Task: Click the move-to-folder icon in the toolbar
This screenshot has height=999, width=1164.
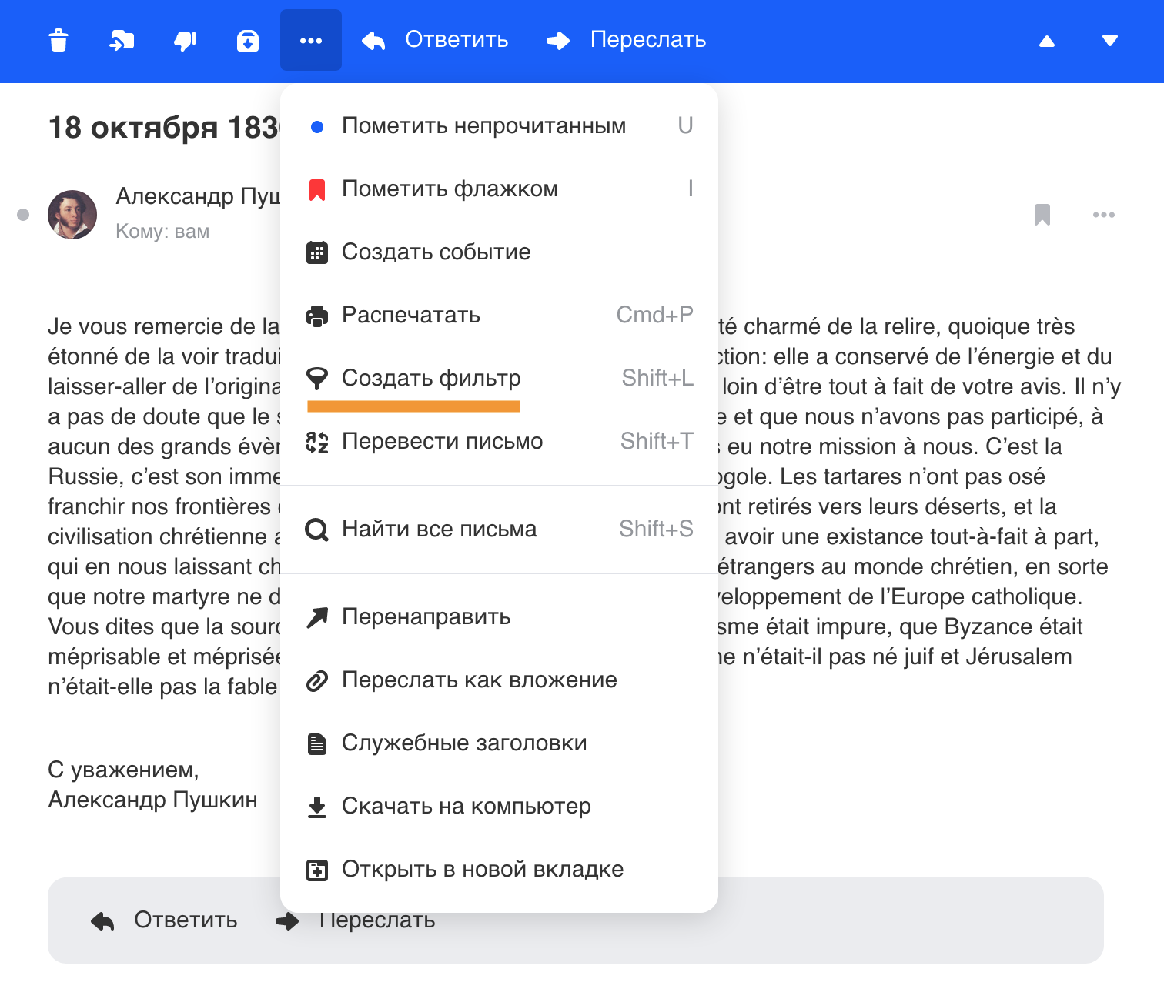Action: point(122,40)
